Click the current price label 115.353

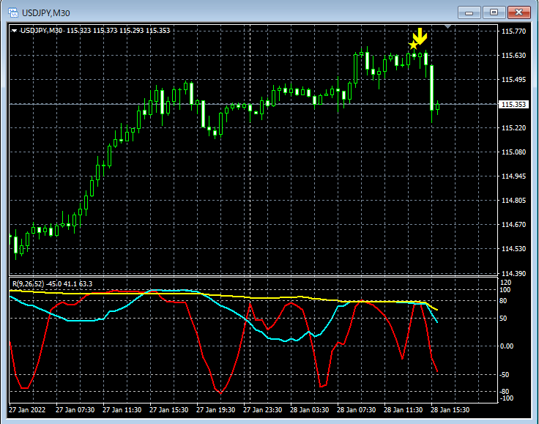[x=513, y=105]
